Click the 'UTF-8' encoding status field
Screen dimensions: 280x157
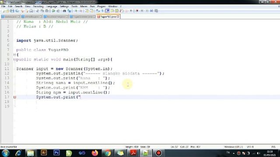pyautogui.click(x=250, y=147)
